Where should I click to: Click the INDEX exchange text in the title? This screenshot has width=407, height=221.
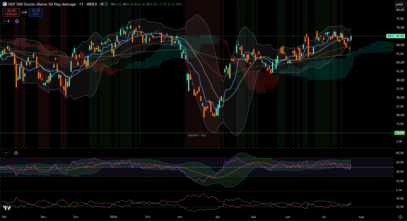click(x=92, y=4)
